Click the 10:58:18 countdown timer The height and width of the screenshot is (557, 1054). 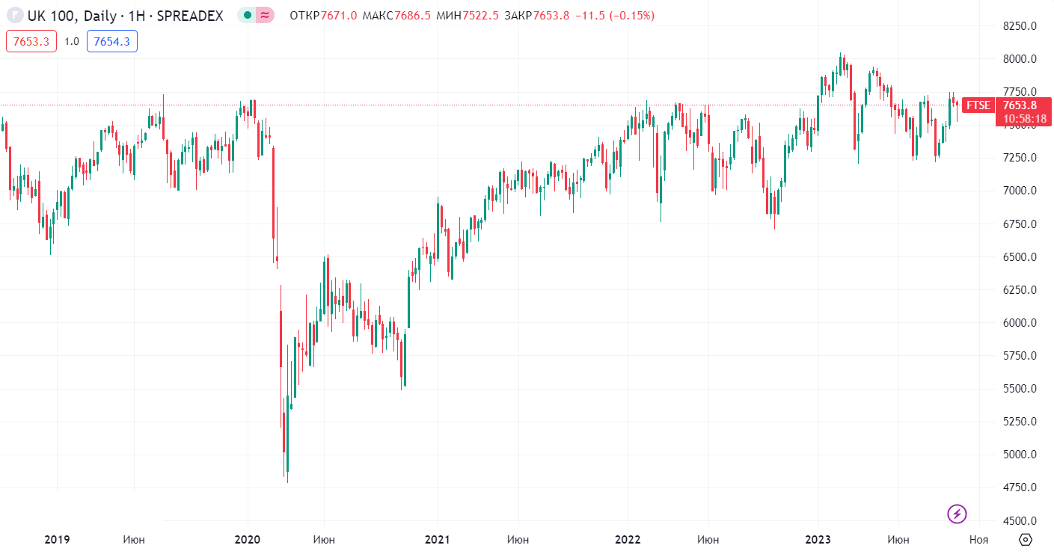tap(1024, 119)
